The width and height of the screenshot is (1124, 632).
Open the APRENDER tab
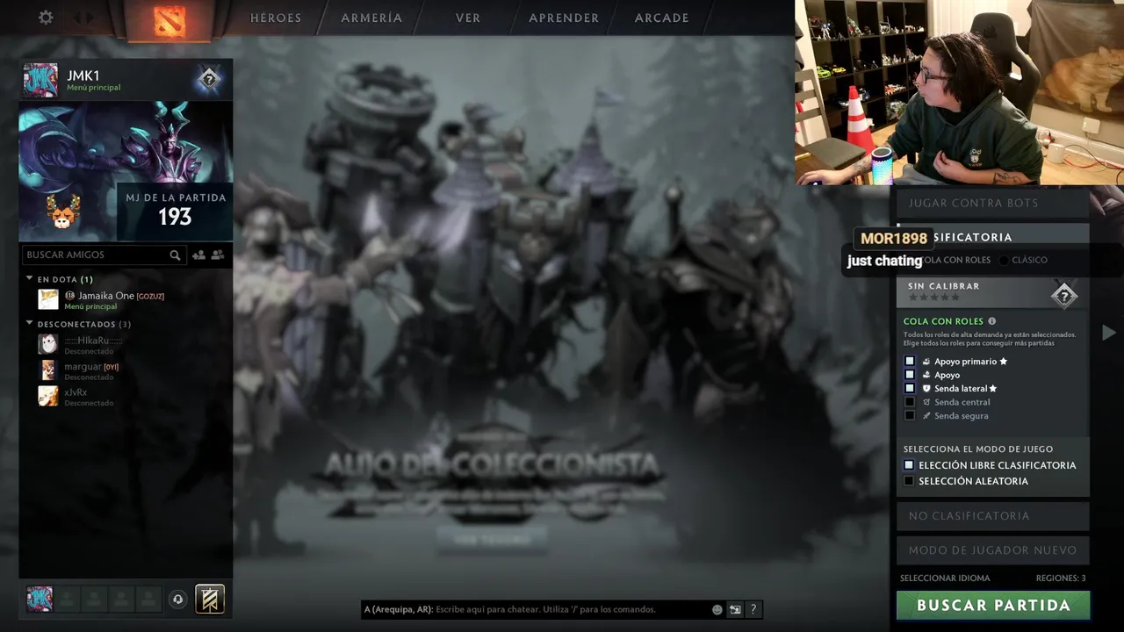(x=564, y=18)
